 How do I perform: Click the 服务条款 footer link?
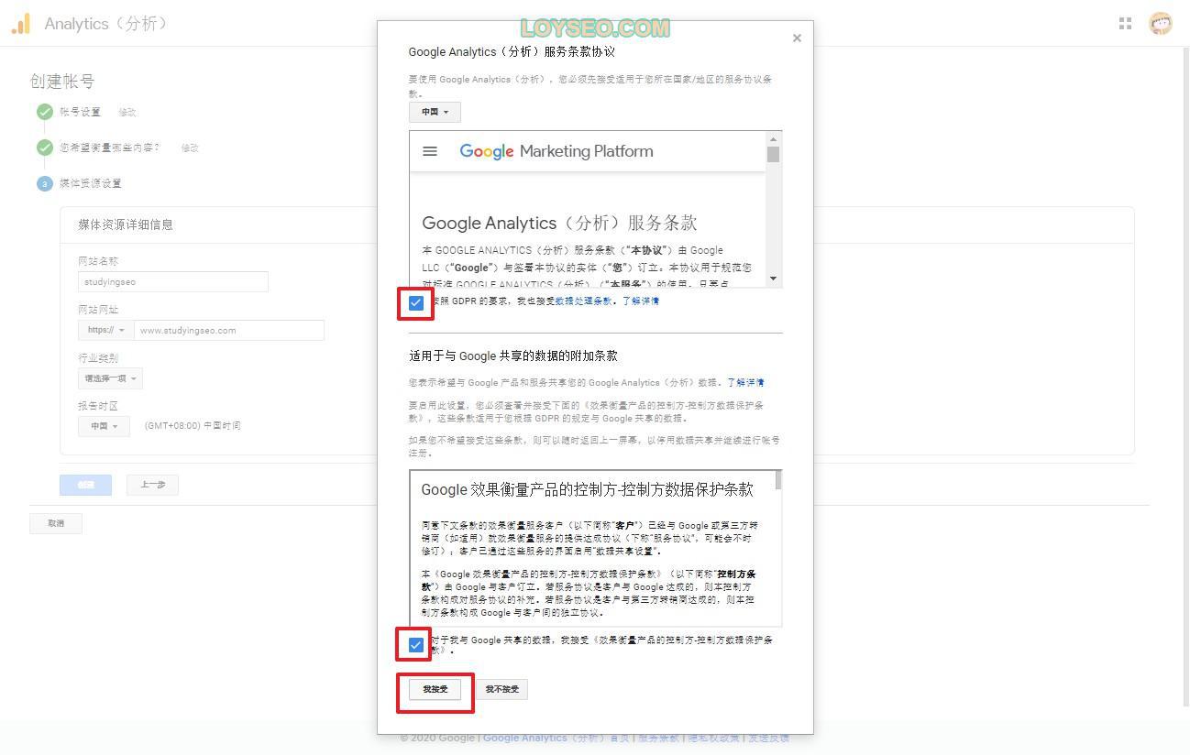pyautogui.click(x=659, y=738)
